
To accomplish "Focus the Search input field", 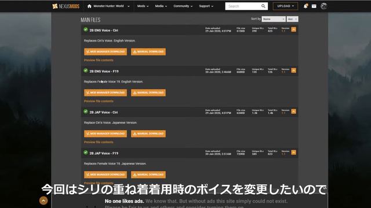I will [243, 6].
